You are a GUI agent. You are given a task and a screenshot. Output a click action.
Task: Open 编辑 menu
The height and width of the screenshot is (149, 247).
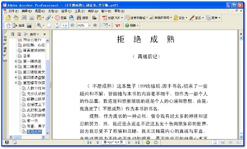coord(27,11)
